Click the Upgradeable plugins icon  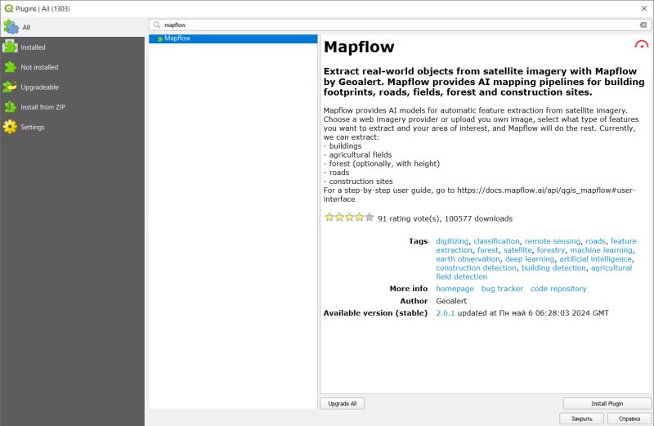(10, 87)
